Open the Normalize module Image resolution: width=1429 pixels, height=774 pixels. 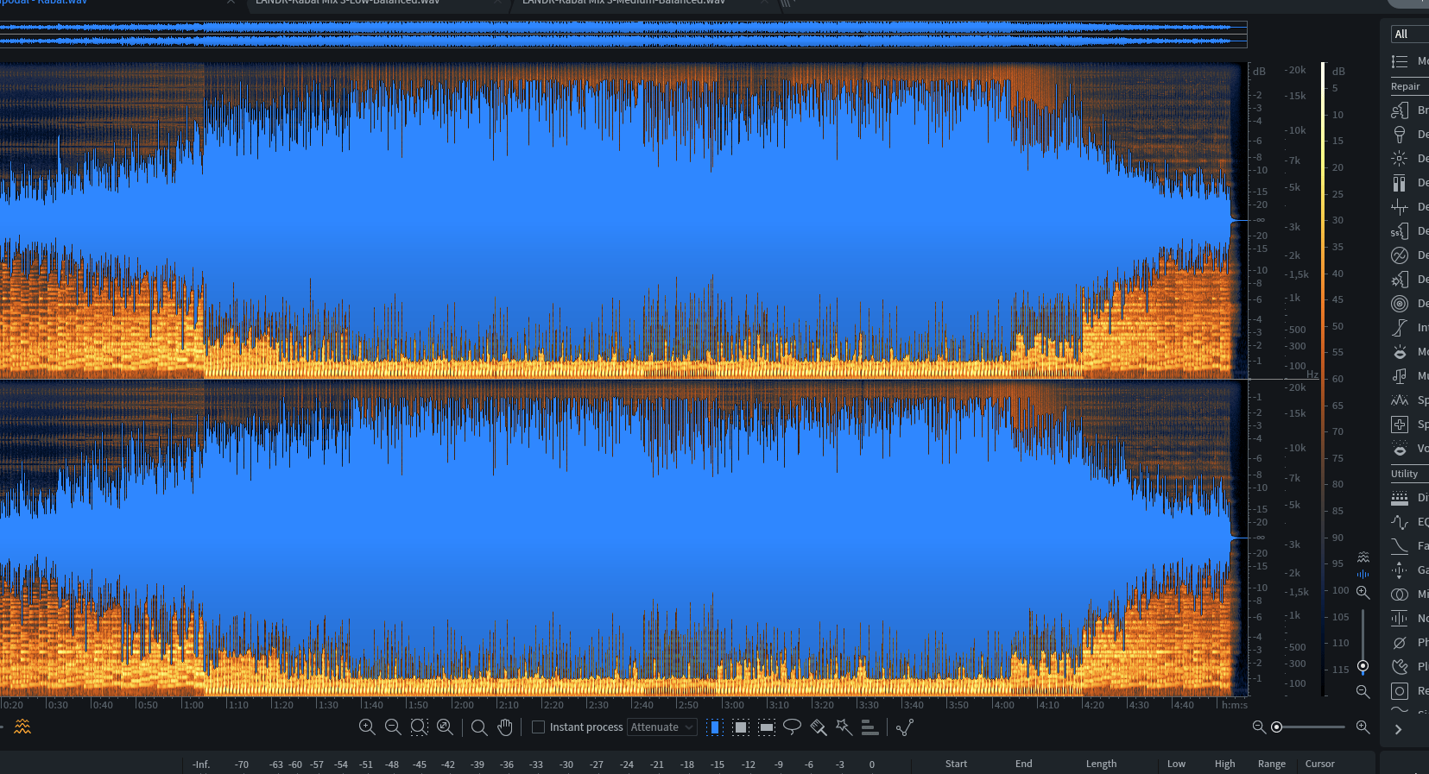(x=1400, y=618)
